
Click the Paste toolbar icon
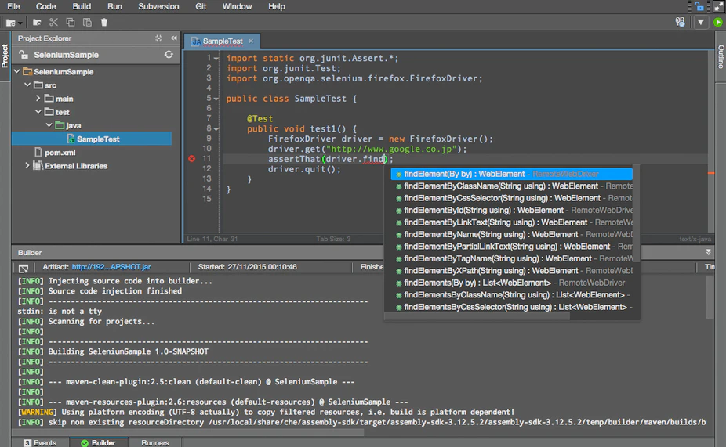click(87, 22)
